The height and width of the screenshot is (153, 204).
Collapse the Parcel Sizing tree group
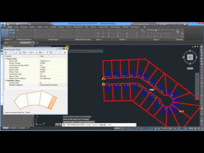[x=6, y=59]
